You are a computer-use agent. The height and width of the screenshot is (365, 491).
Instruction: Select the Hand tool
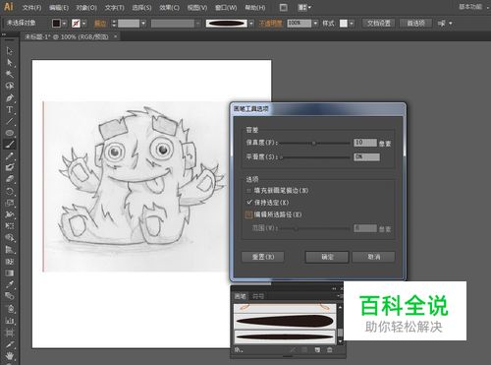pyautogui.click(x=10, y=355)
